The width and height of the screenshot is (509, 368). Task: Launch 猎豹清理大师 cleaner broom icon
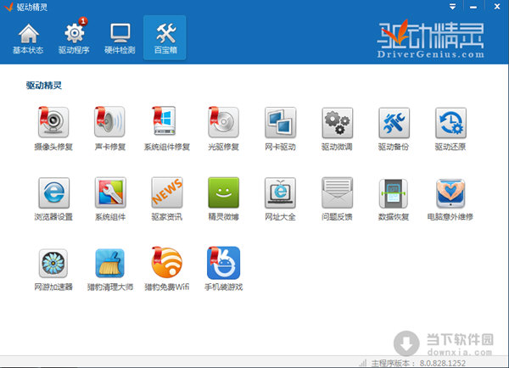[x=109, y=264]
